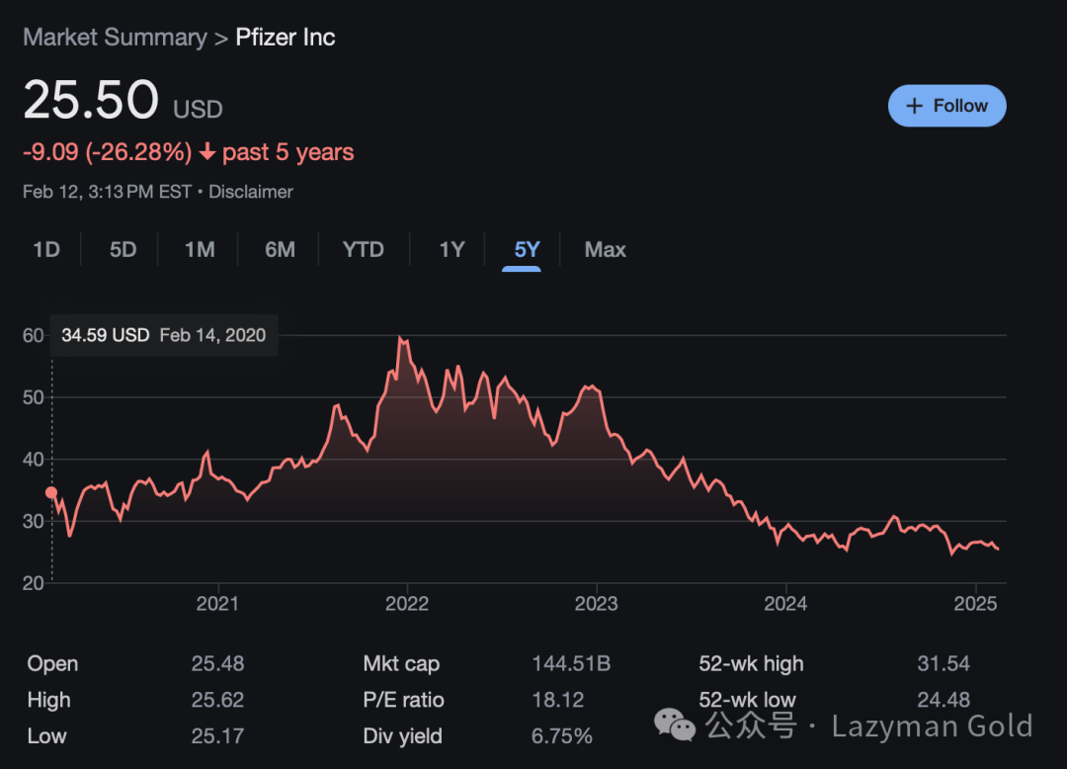Click the Feb 12, 3:13 PM EST timestamp

[x=107, y=192]
